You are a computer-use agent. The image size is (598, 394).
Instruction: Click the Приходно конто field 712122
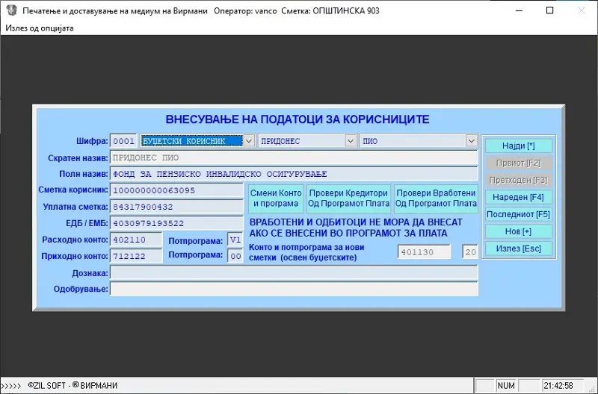136,256
